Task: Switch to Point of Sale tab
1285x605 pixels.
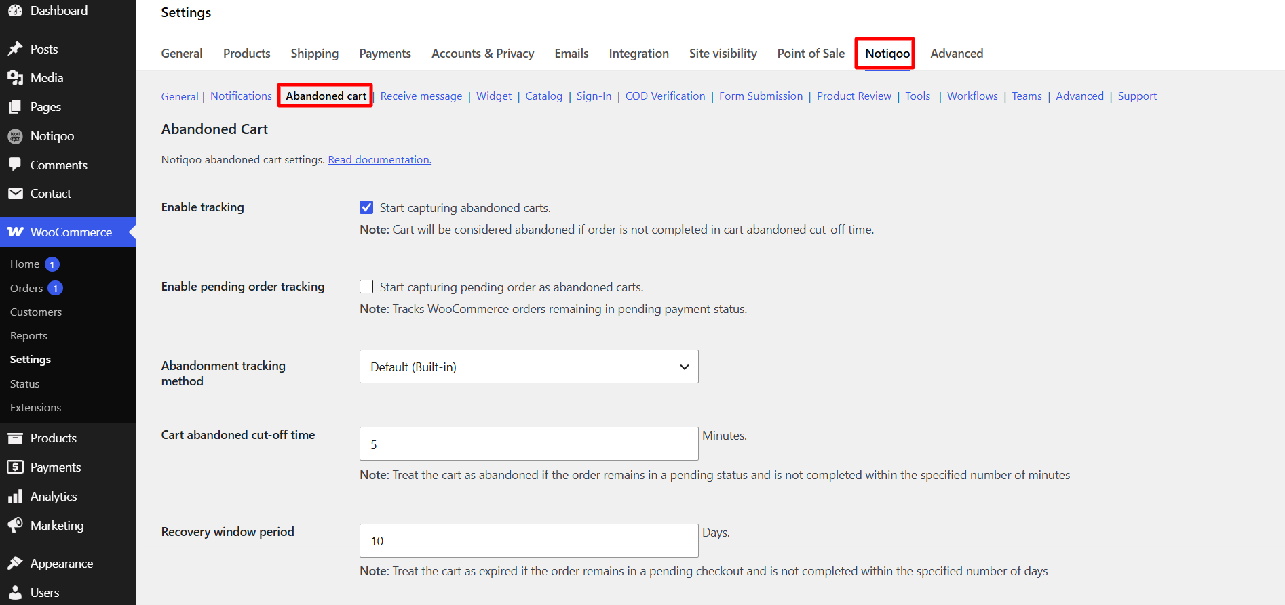Action: coord(811,54)
